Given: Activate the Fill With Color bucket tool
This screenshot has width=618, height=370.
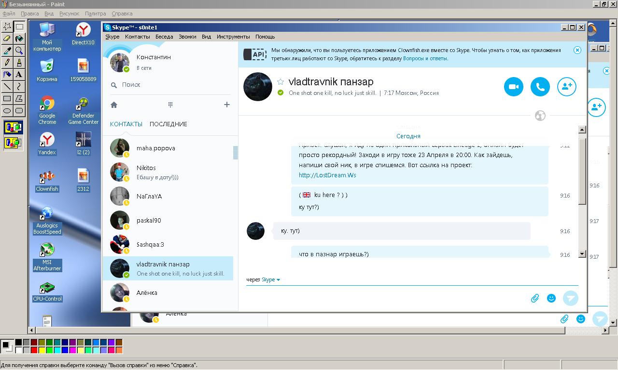Looking at the screenshot, I should point(19,38).
